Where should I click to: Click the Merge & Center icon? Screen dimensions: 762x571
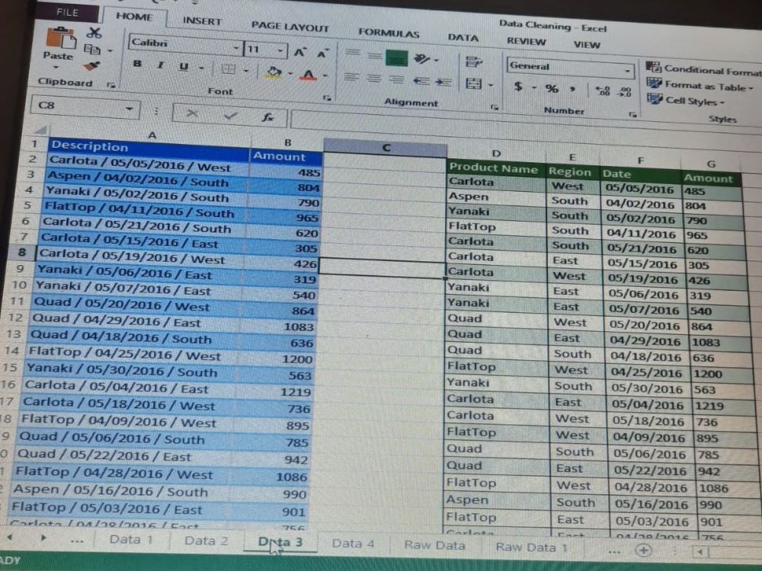click(x=473, y=84)
